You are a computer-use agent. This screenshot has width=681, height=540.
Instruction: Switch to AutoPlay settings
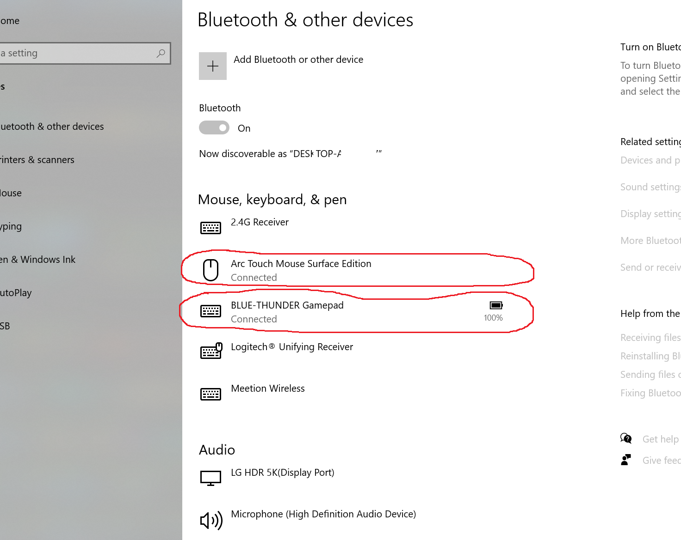[x=16, y=292]
